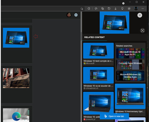This screenshot has width=149, height=122.
Task: Click the Edge logo image thumbnail
Action: 16,115
